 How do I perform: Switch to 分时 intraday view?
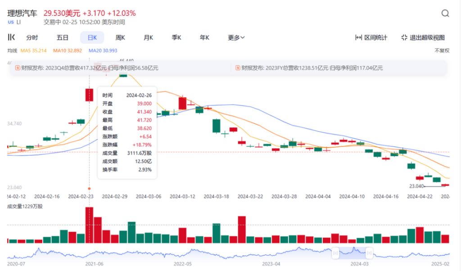[x=32, y=38]
